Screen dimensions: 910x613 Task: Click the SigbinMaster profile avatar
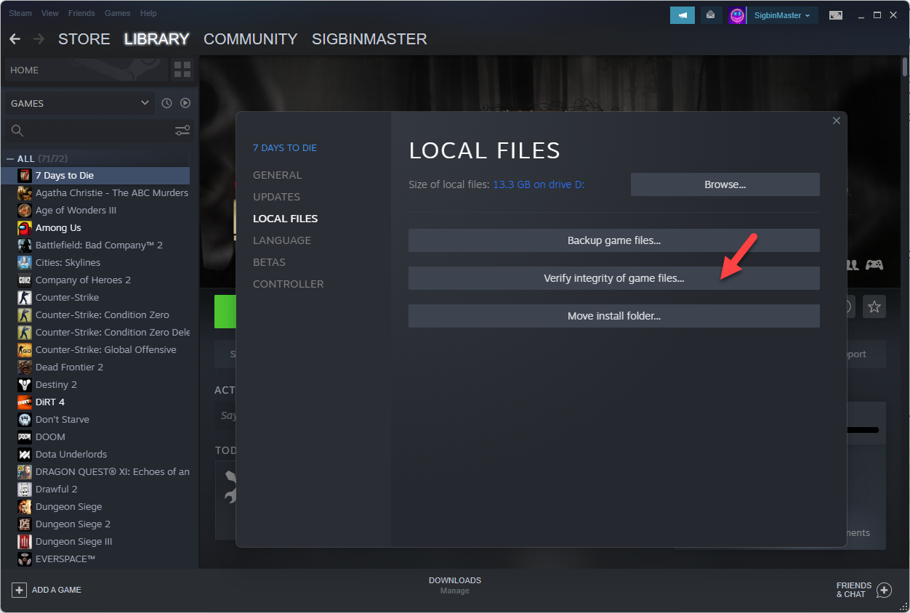tap(737, 15)
